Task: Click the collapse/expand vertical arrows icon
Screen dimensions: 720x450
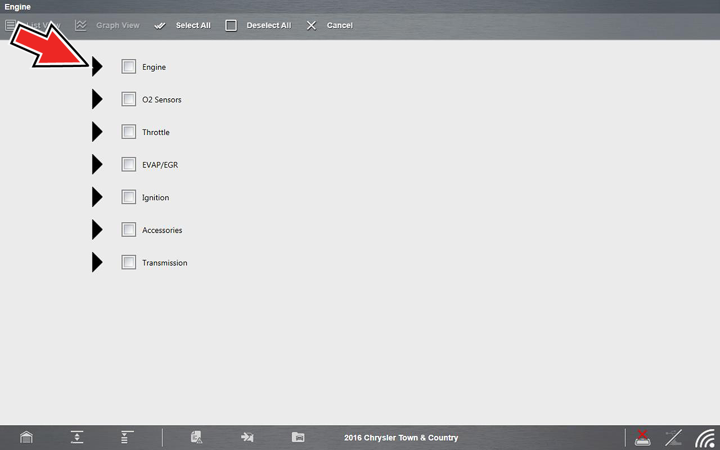Action: (x=77, y=437)
